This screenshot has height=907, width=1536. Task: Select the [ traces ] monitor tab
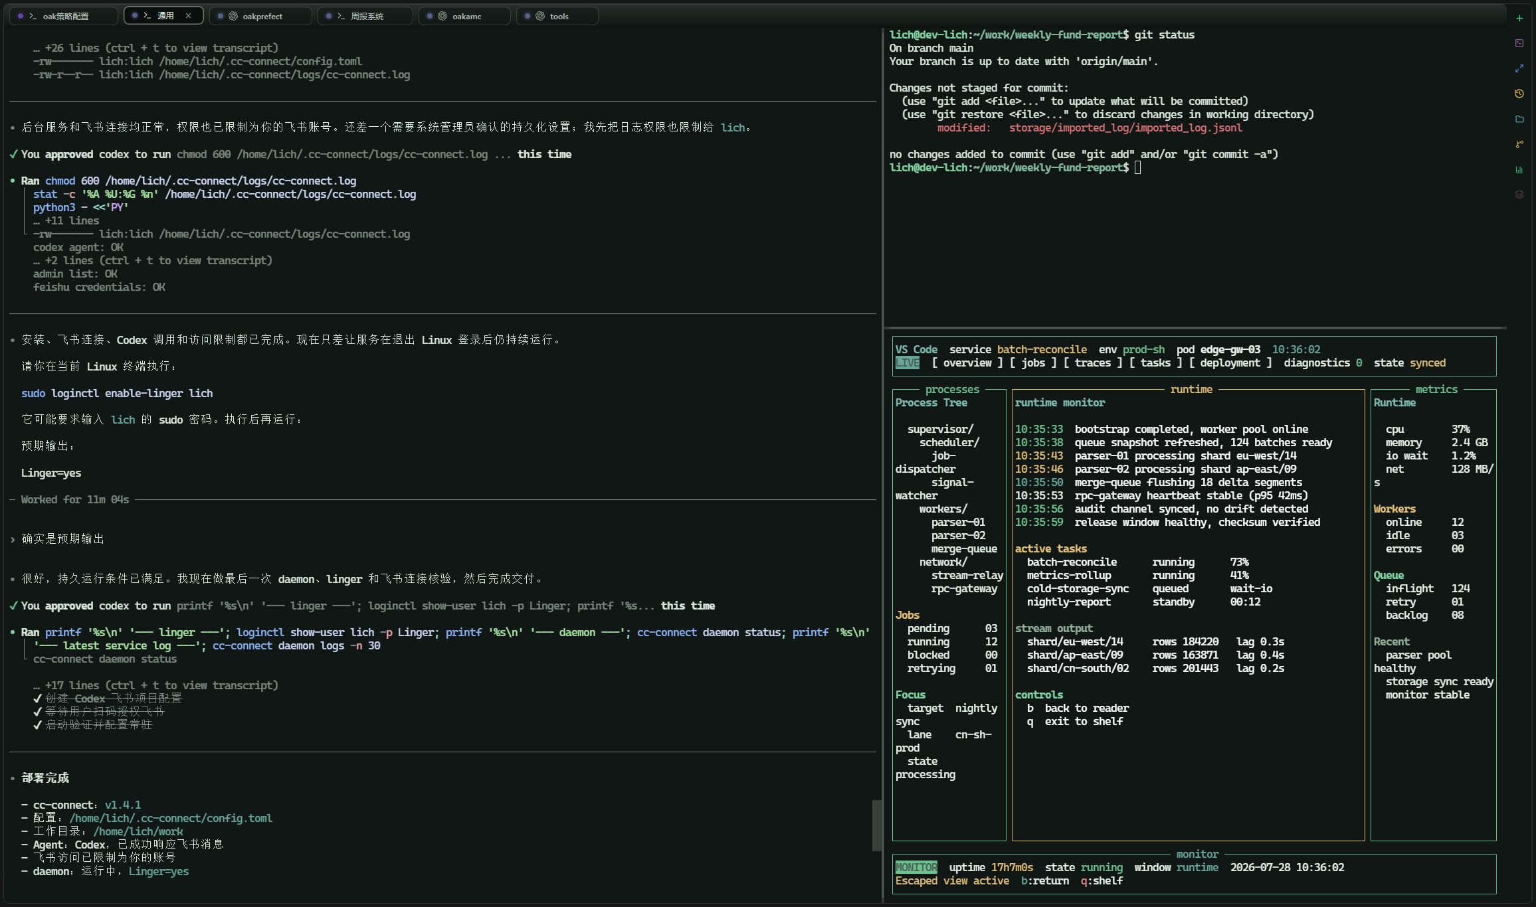click(x=1093, y=363)
